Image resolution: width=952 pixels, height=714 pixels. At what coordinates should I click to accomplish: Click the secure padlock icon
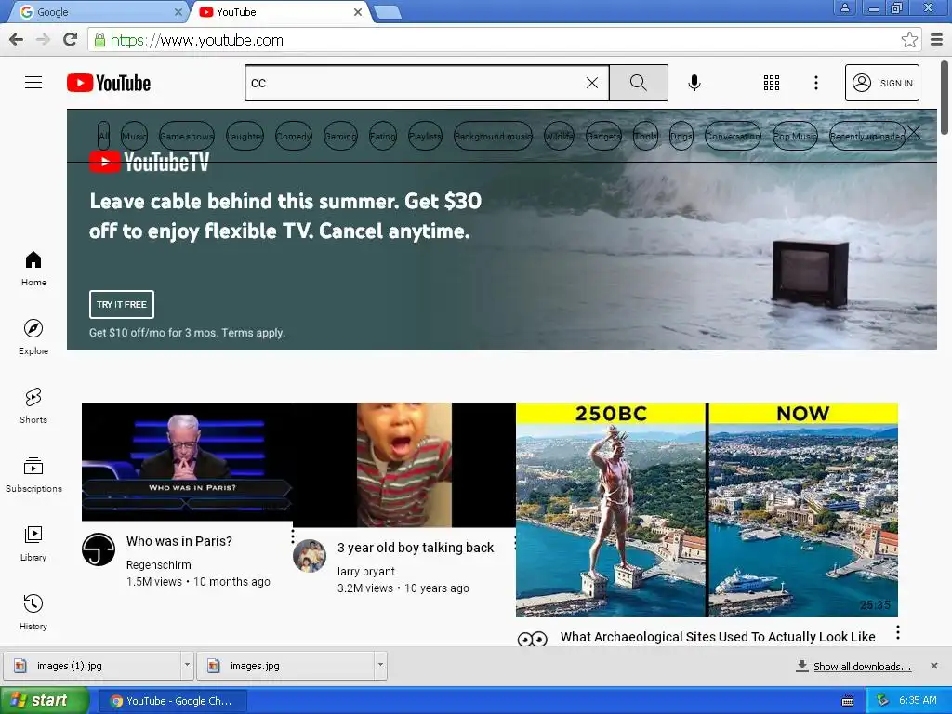point(99,40)
